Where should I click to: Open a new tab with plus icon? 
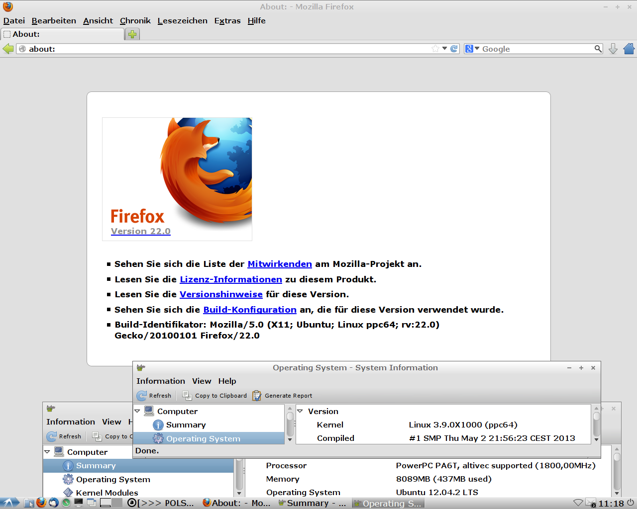(132, 34)
